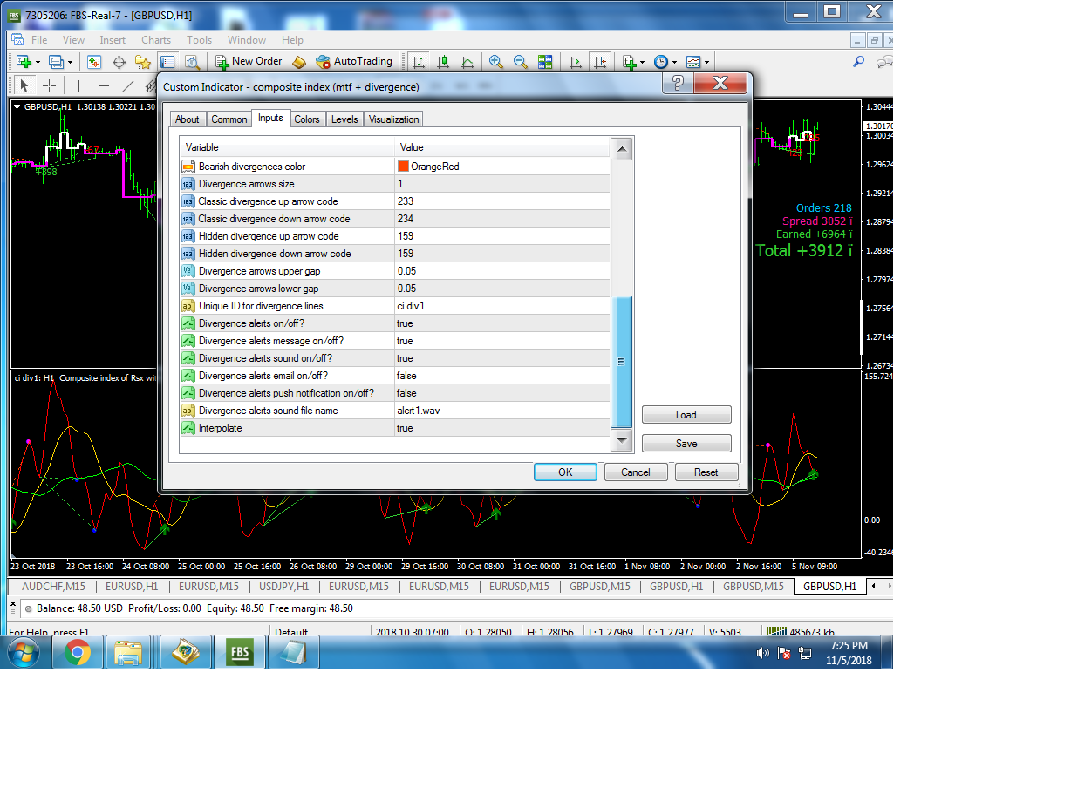Screen dimensions: 1071x802
Task: Select the crosshair tool
Action: 50,85
